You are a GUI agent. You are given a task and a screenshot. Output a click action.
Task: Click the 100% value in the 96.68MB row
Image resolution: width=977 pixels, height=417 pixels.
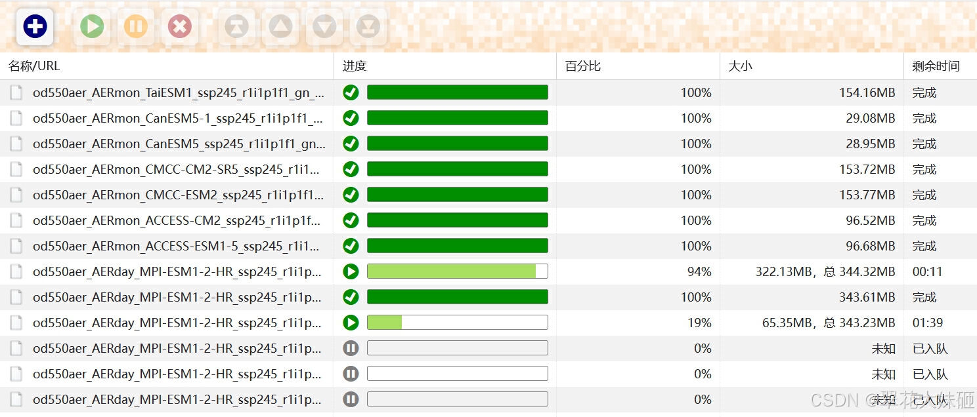pyautogui.click(x=696, y=247)
